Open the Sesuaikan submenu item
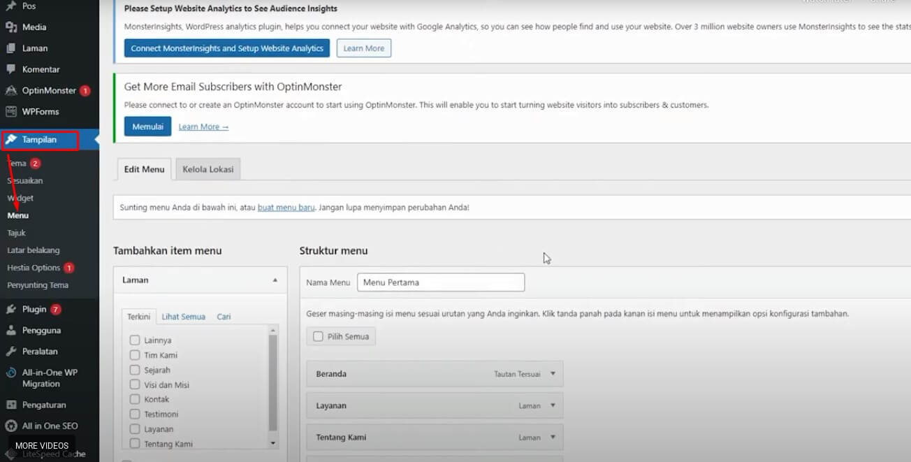The height and width of the screenshot is (462, 911). click(x=25, y=180)
